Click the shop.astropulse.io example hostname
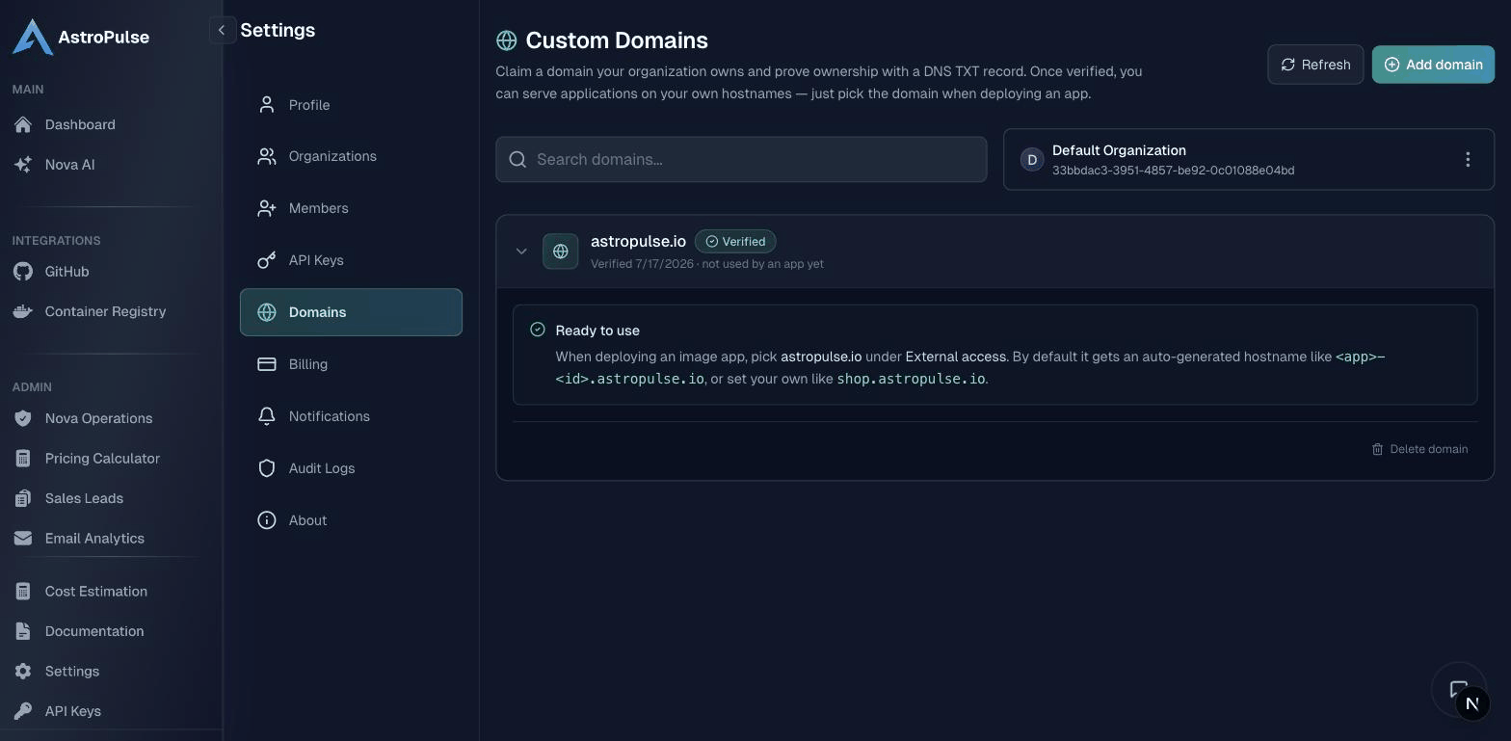1511x741 pixels. (x=911, y=379)
